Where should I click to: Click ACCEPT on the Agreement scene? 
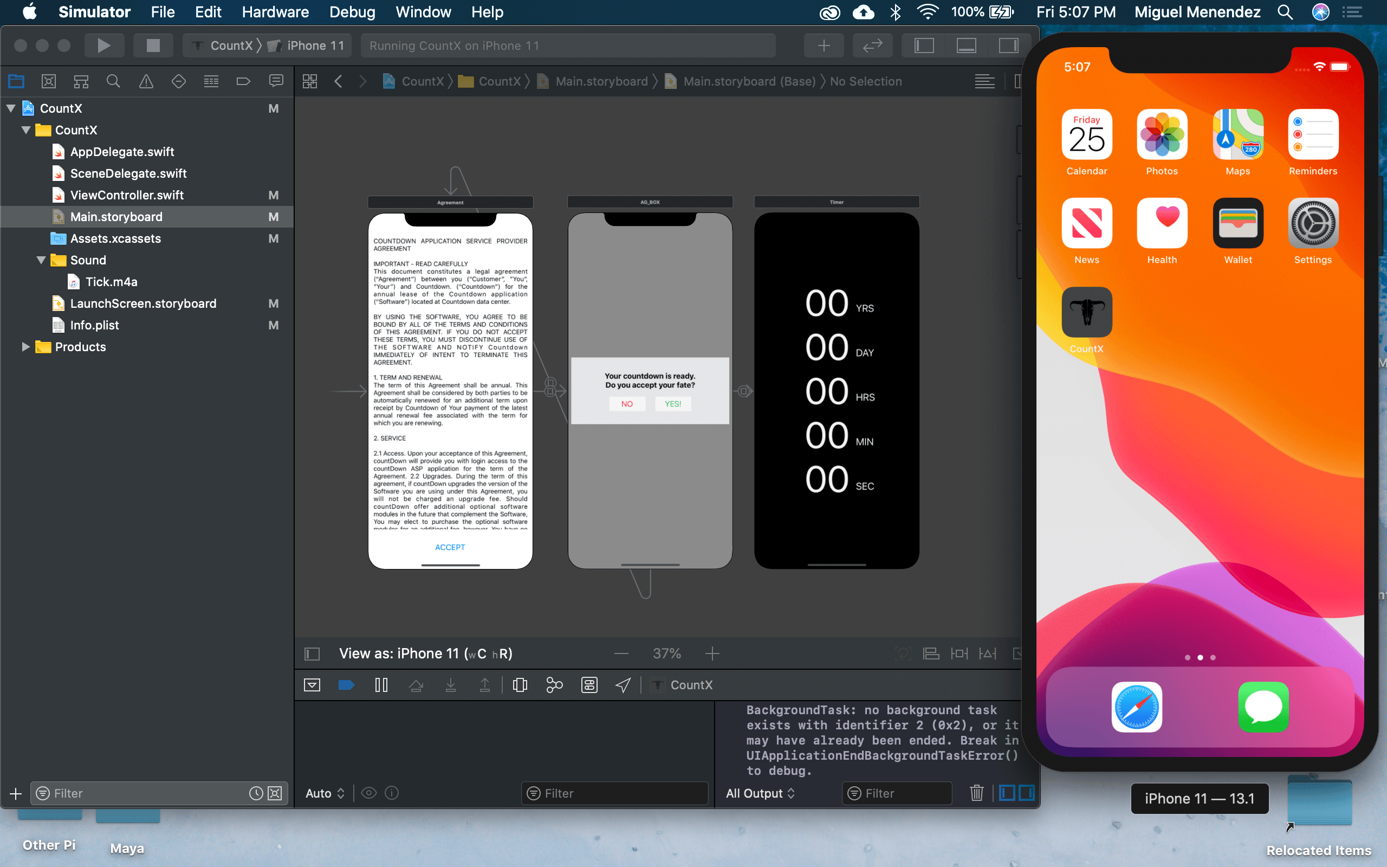coord(450,547)
